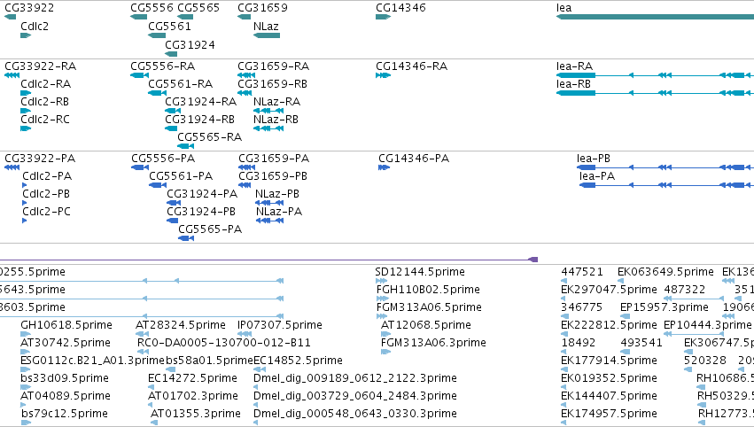This screenshot has width=754, height=427.
Task: Click EST EP15957.3prime
Action: point(665,307)
